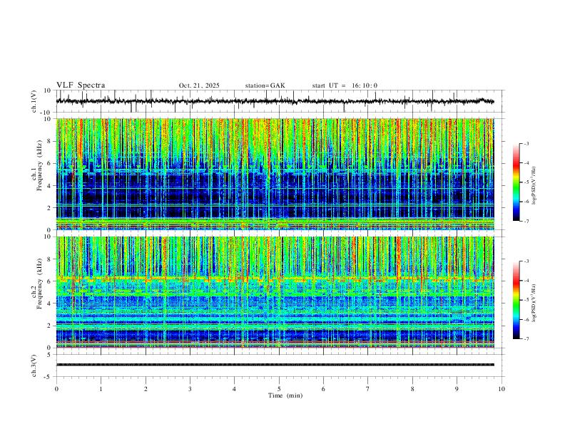Click the ch.1 spectrogram panel

(275, 174)
